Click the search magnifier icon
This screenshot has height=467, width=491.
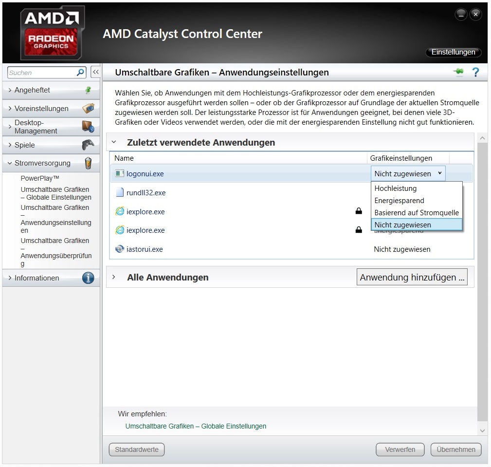point(80,73)
